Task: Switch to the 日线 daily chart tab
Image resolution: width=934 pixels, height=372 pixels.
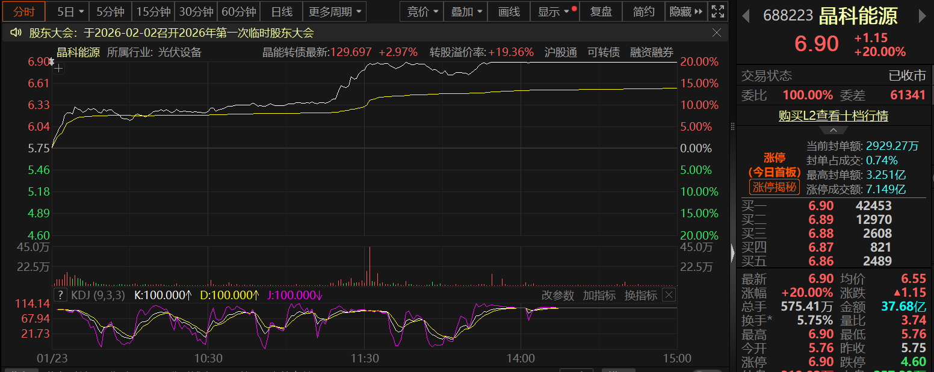Action: pos(282,11)
